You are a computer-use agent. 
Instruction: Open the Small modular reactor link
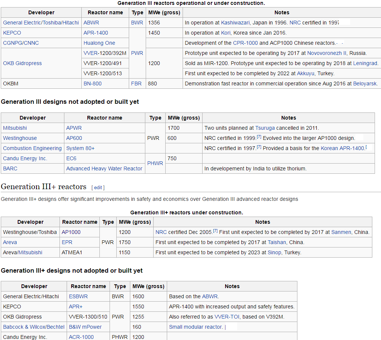point(196,327)
